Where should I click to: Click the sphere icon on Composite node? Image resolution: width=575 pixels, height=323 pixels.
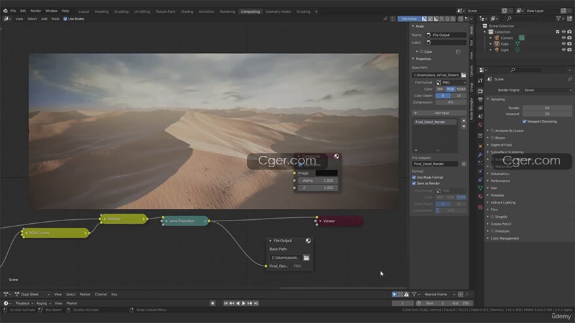pyautogui.click(x=337, y=157)
